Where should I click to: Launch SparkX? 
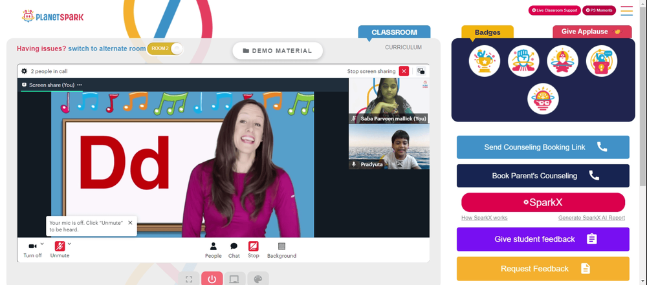point(543,202)
